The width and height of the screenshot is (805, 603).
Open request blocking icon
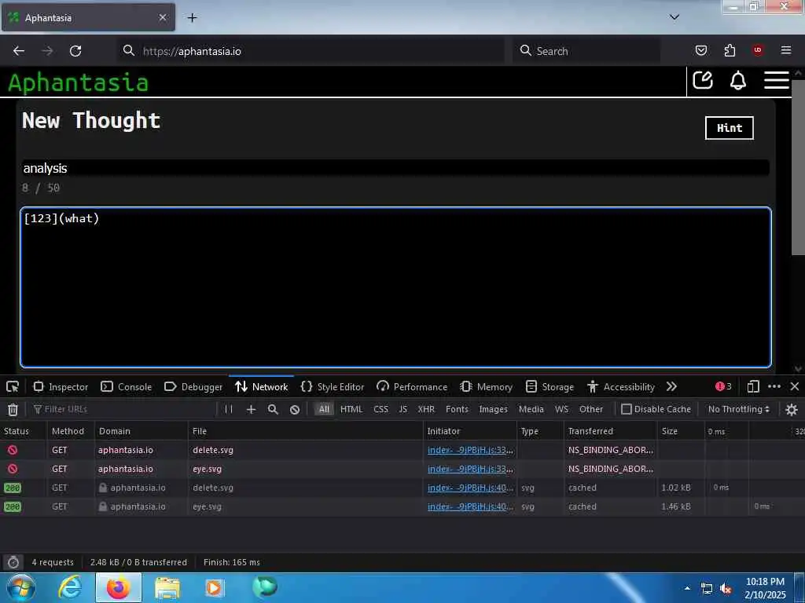[x=295, y=409]
